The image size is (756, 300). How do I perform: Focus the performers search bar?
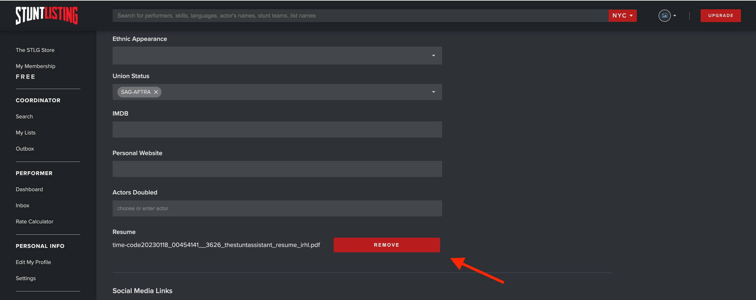pyautogui.click(x=360, y=15)
